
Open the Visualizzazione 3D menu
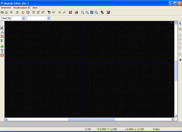[22, 8]
